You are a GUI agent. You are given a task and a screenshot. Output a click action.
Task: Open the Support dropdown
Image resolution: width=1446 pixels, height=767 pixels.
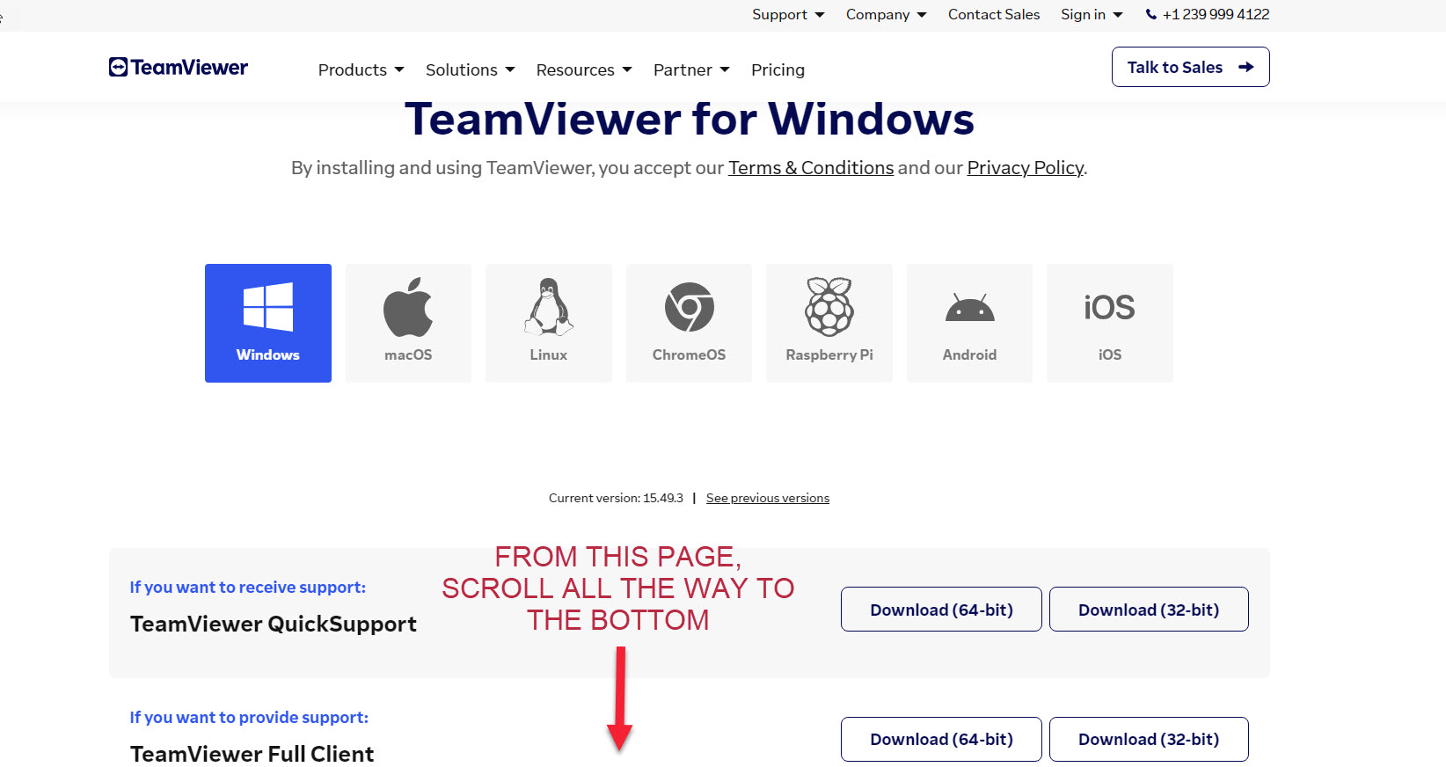788,14
